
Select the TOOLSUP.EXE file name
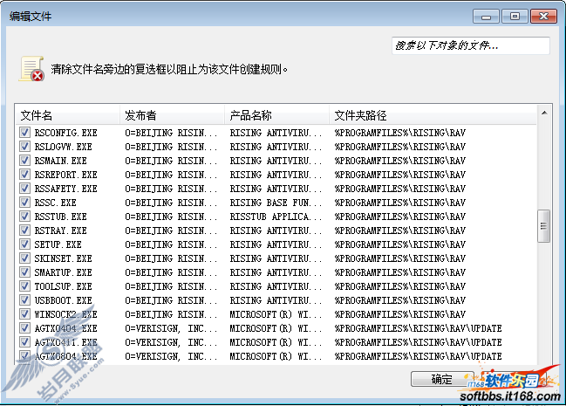[x=63, y=286]
